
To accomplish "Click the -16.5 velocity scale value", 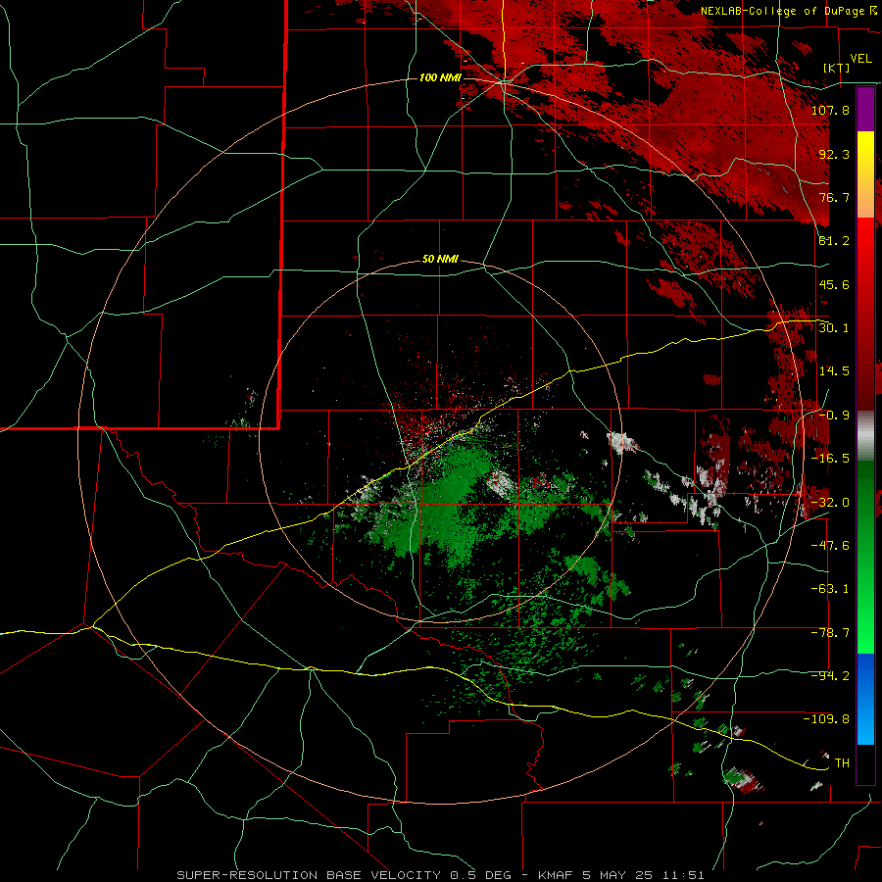I will click(x=830, y=459).
